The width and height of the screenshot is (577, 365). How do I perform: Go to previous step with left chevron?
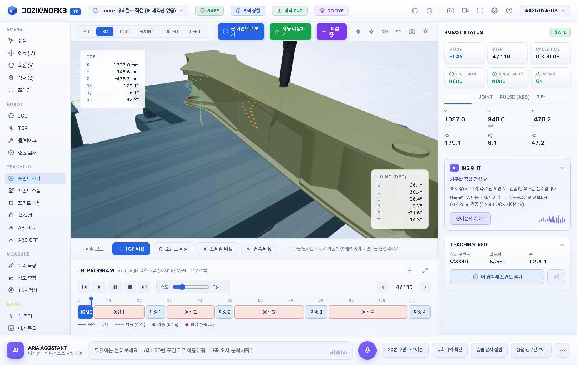click(383, 287)
